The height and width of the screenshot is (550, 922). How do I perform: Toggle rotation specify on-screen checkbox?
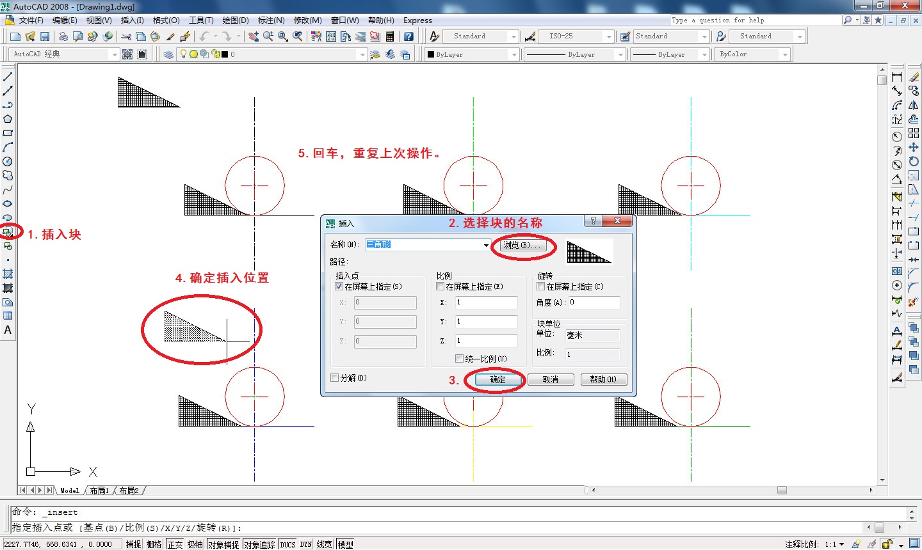point(541,287)
